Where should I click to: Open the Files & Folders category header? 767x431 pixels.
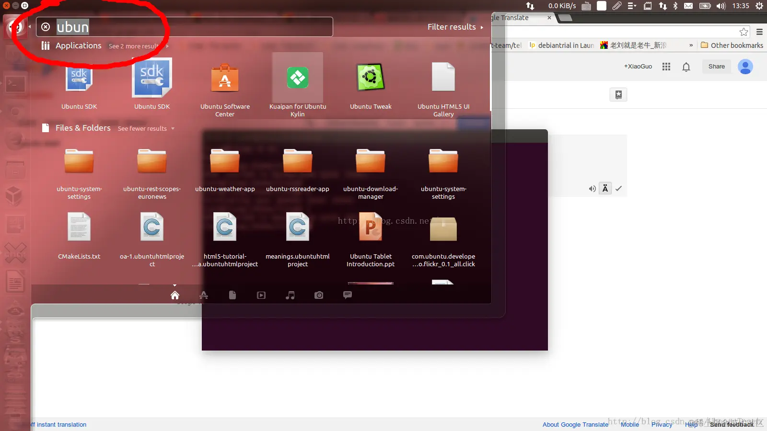click(76, 128)
